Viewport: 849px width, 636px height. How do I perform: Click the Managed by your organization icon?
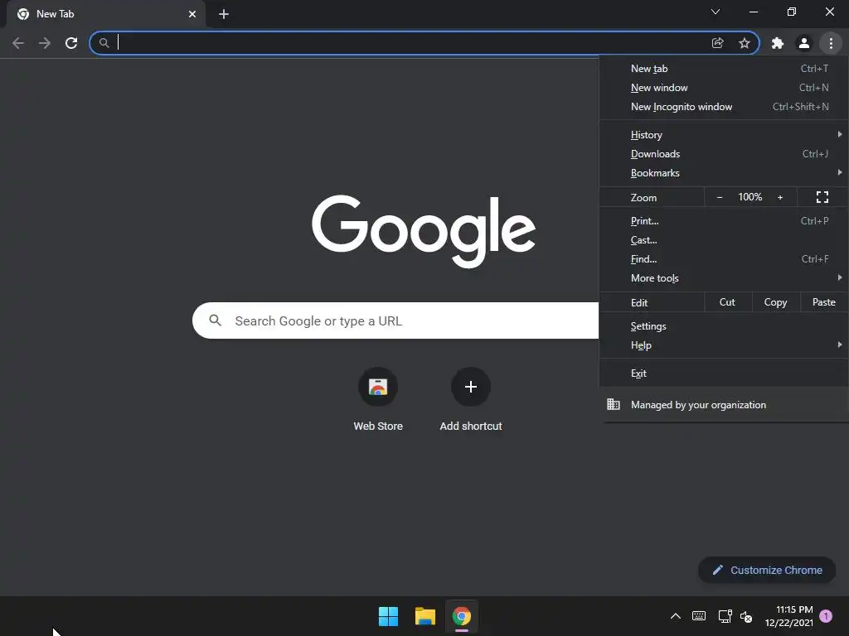[613, 404]
